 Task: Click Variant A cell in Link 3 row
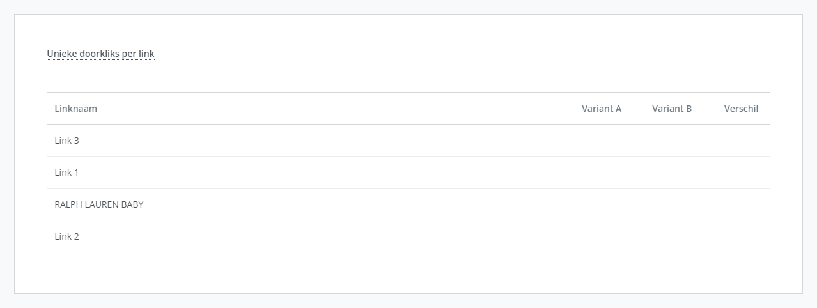[x=601, y=141]
